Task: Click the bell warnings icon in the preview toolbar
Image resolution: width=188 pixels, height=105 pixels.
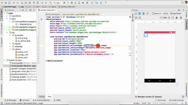Action: [181, 17]
